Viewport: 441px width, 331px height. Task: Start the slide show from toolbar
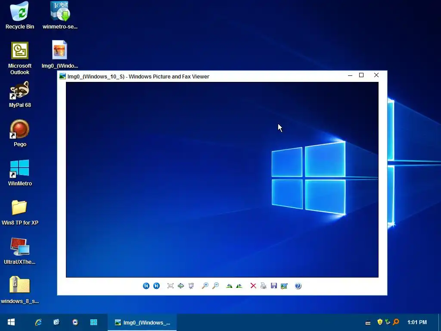click(191, 286)
